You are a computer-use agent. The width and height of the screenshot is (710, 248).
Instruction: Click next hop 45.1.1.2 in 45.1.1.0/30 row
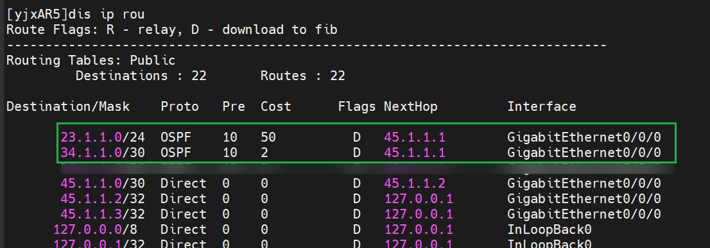tap(414, 183)
